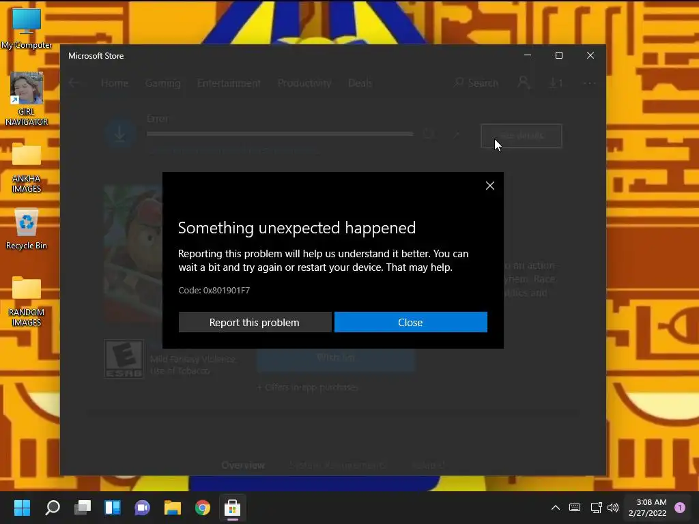Viewport: 699px width, 524px height.
Task: Open the Related tab
Action: click(428, 465)
